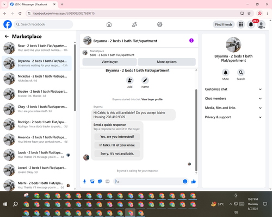Open a new browser tab
This screenshot has width=272, height=217.
point(62,4)
